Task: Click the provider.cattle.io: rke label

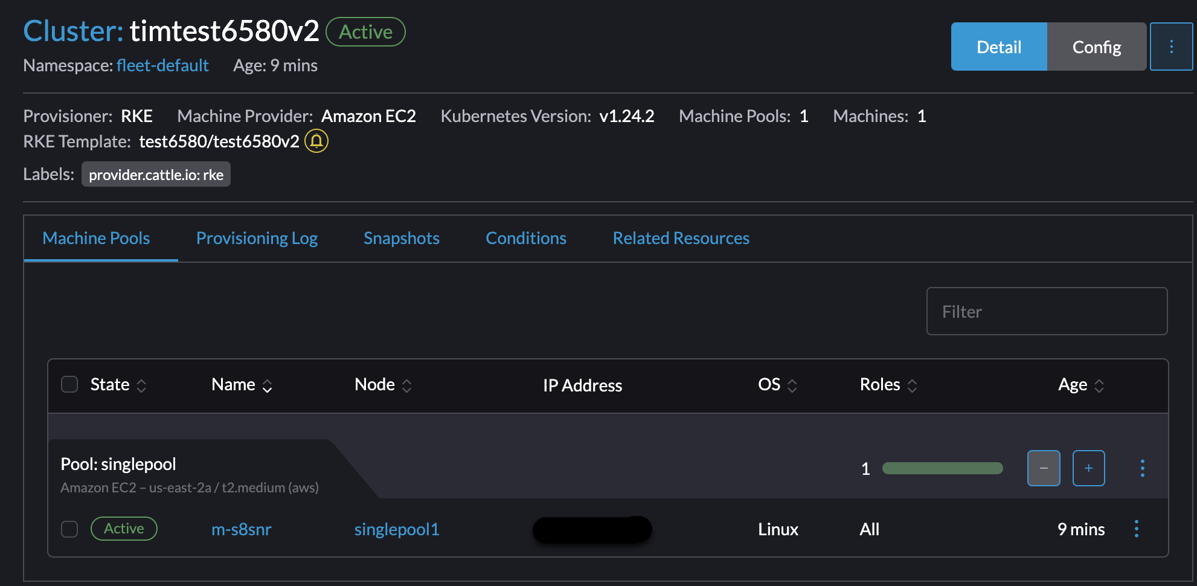Action: pos(156,174)
